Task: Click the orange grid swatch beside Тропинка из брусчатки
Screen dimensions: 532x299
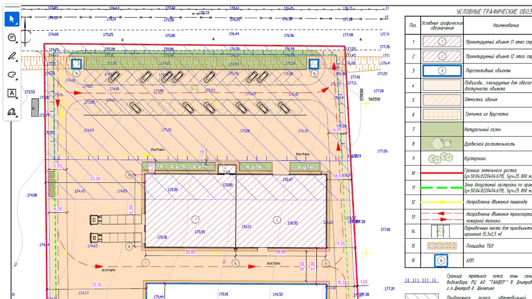Action: tap(442, 114)
